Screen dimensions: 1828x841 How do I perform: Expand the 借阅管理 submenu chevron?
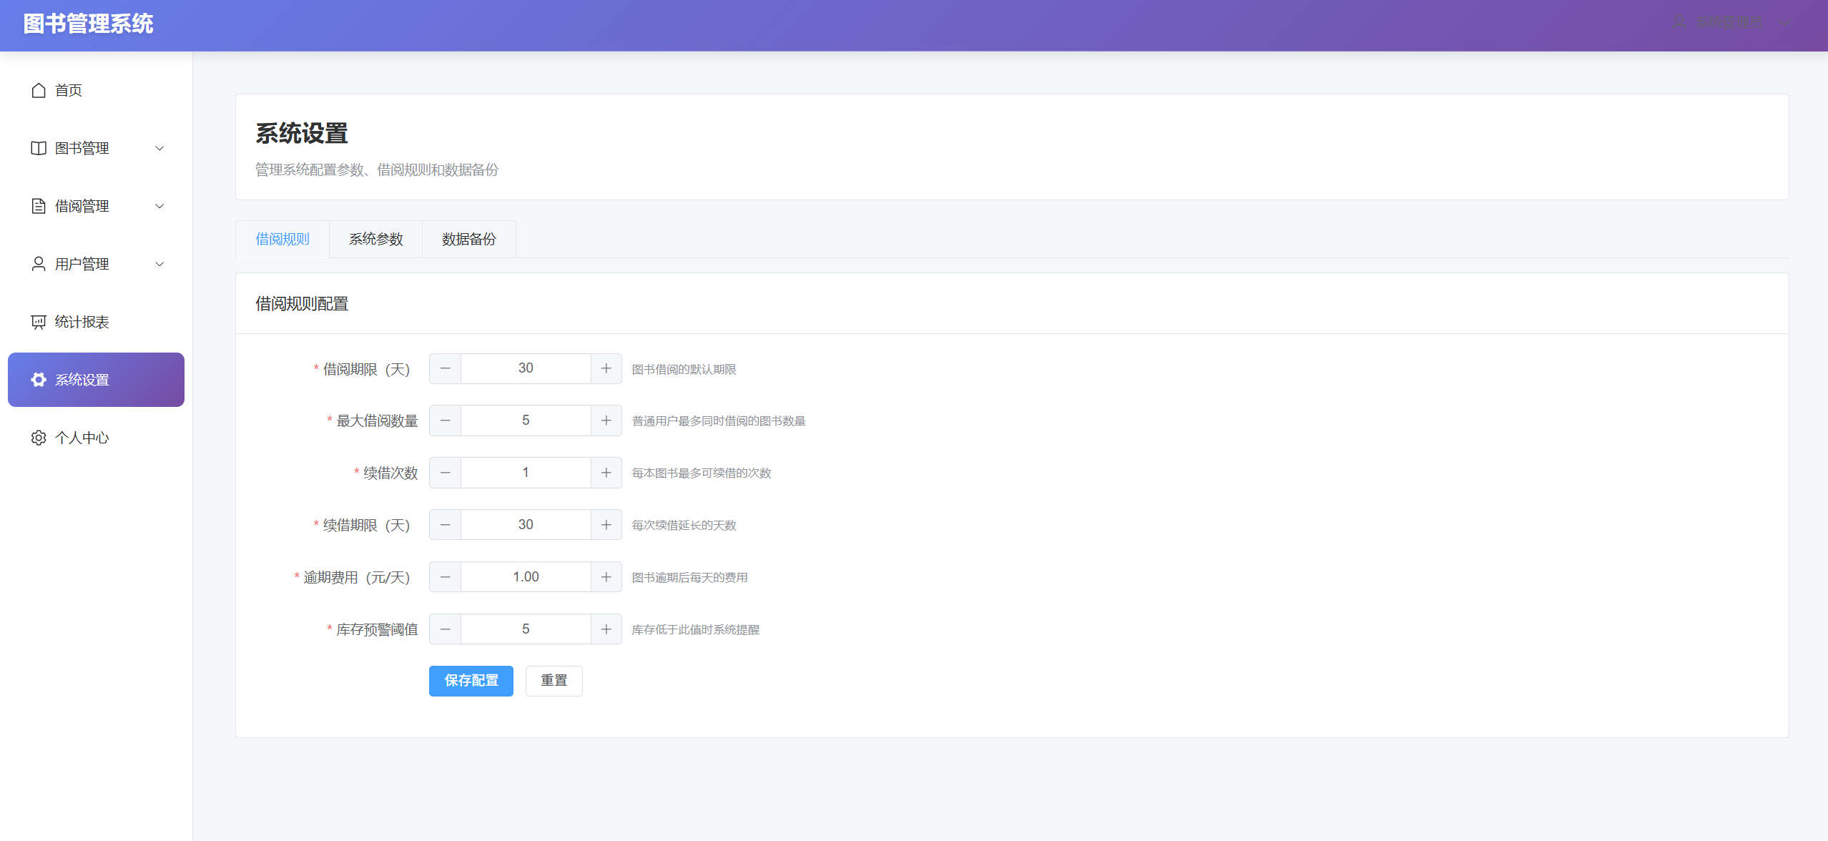click(x=159, y=206)
